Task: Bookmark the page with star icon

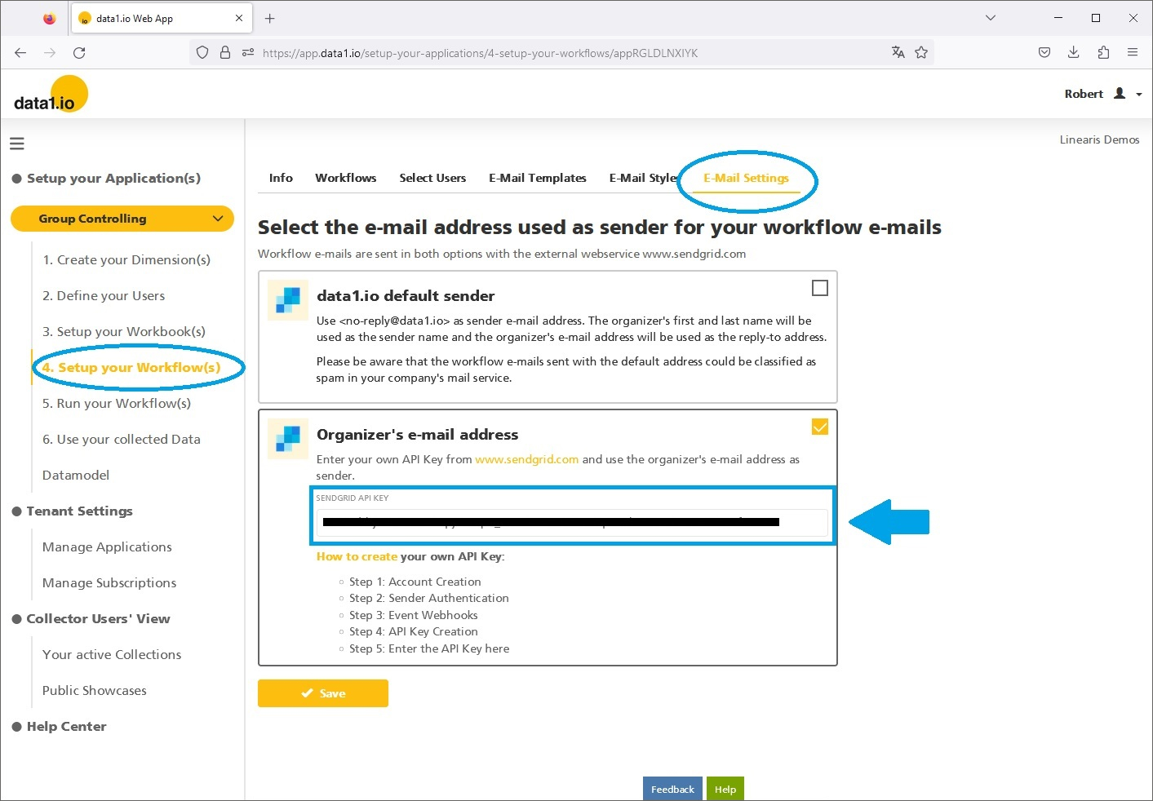Action: pos(921,52)
